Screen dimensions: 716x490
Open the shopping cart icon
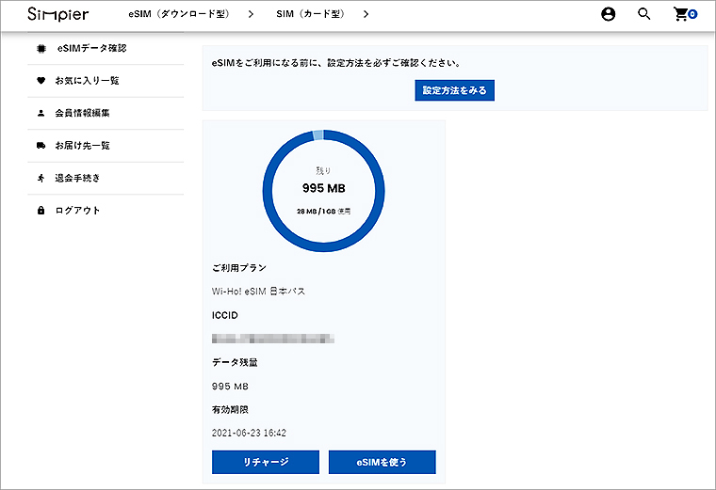pyautogui.click(x=682, y=14)
